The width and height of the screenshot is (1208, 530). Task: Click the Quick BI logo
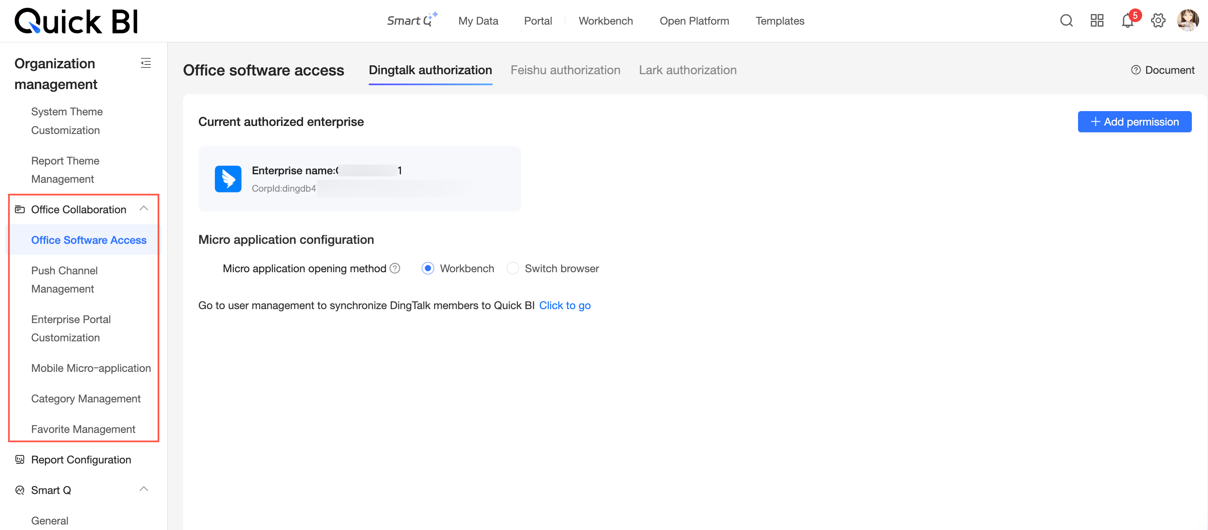76,21
